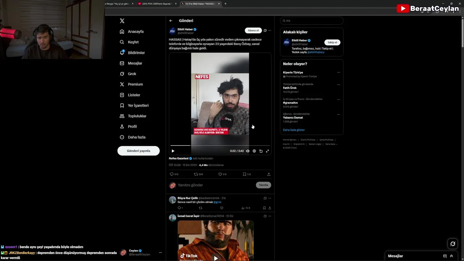This screenshot has height=261, width=464.
Task: Play the TikTok video thumbnail
Action: pos(216,258)
